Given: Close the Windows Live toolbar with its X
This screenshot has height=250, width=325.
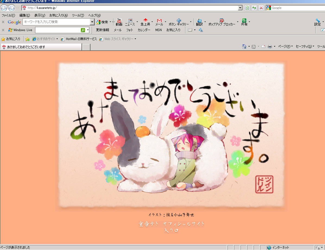Looking at the screenshot, I should tap(3, 30).
